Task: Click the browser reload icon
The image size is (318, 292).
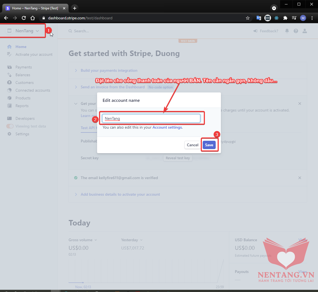Action: [x=24, y=18]
